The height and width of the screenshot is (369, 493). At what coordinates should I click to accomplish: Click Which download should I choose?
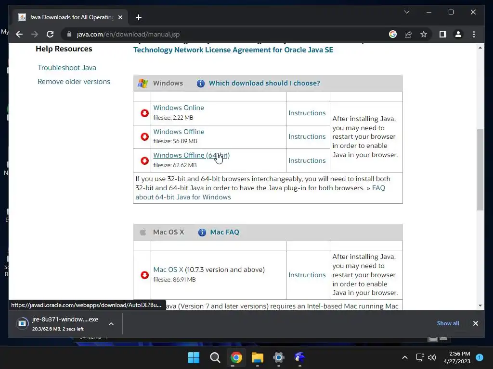264,83
